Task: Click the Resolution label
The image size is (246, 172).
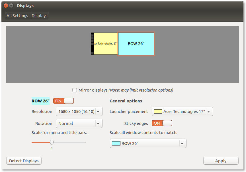Action: [x=42, y=112]
